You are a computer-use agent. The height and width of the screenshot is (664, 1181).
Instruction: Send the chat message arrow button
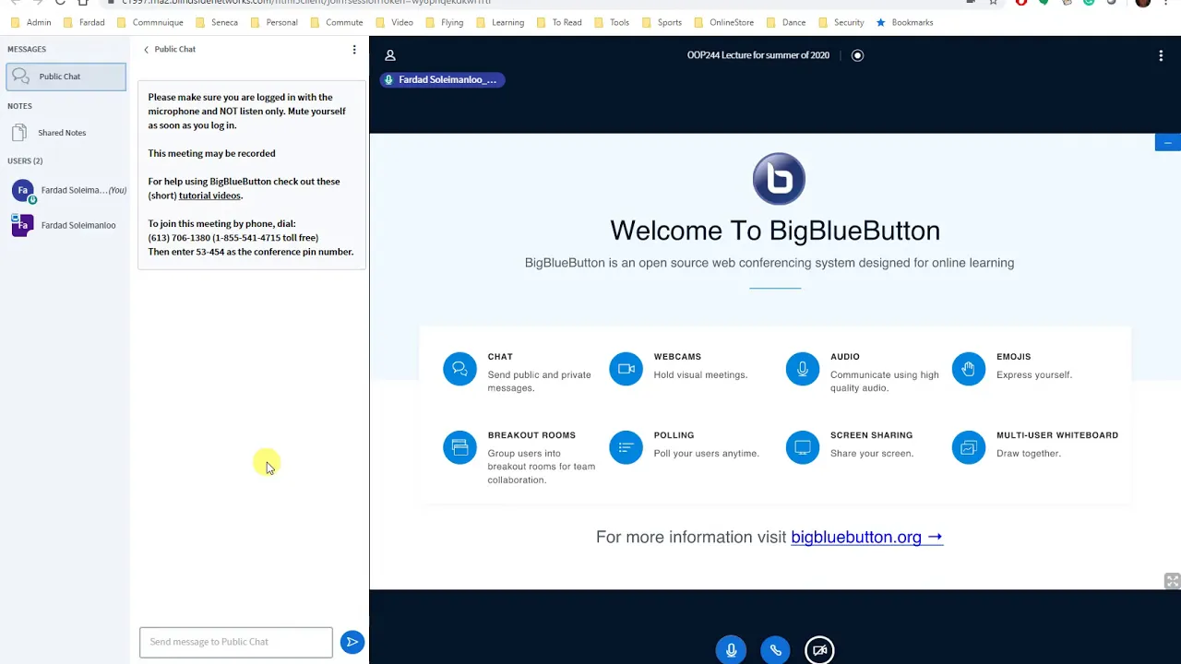click(x=352, y=642)
